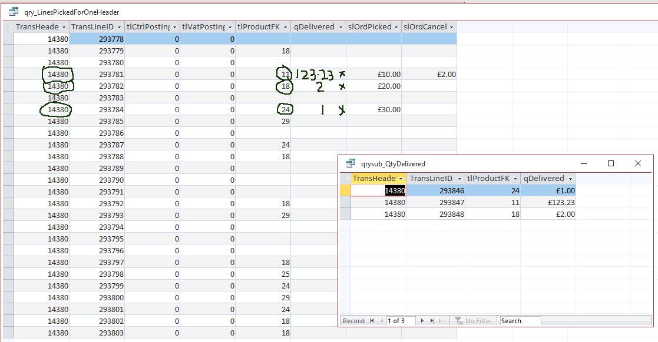Click qDelivered value £2.00 in subquery
Image resolution: width=658 pixels, height=342 pixels.
pyautogui.click(x=548, y=214)
